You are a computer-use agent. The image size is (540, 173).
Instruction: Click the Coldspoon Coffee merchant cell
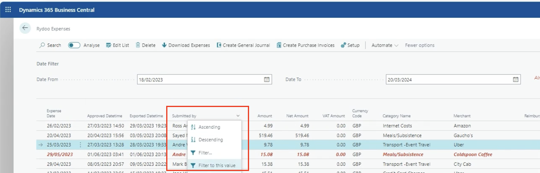[473, 154]
